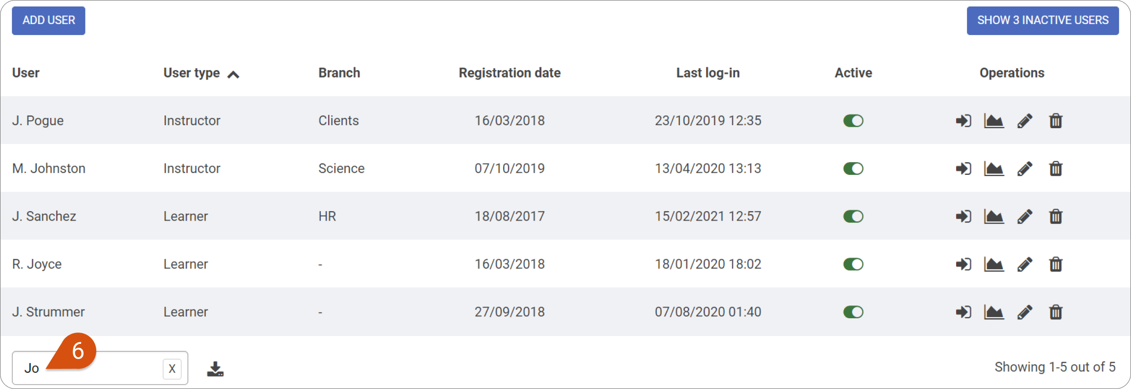
Task: Show 3 inactive users button
Action: [x=1043, y=21]
